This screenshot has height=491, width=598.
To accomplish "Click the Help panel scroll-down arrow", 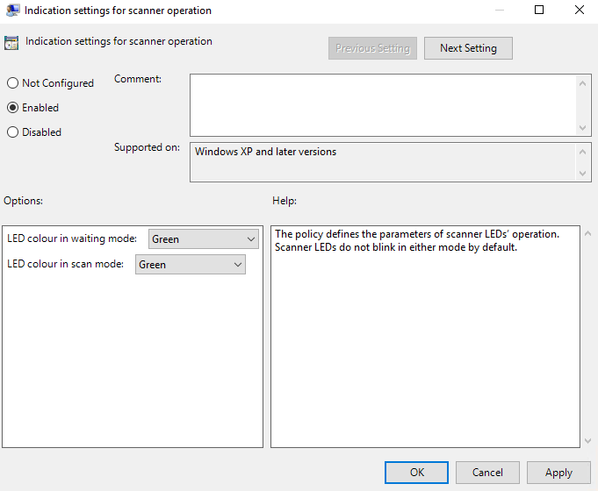I will coord(587,440).
